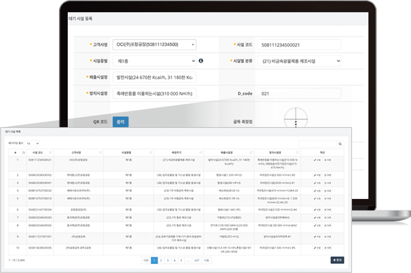
Task: Click the 시설 코드 input field
Action: click(x=299, y=45)
